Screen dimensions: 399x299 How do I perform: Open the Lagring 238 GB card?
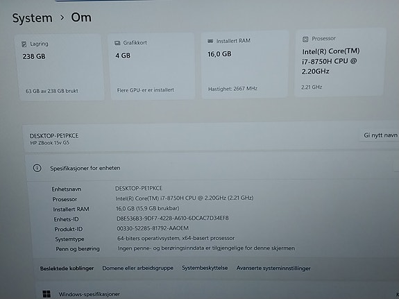[x=60, y=68]
